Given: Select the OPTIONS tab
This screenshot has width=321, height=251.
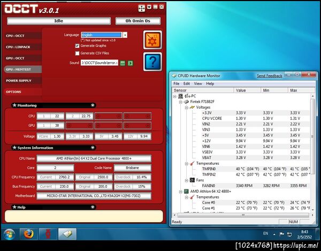Looking at the screenshot, I should 22,92.
